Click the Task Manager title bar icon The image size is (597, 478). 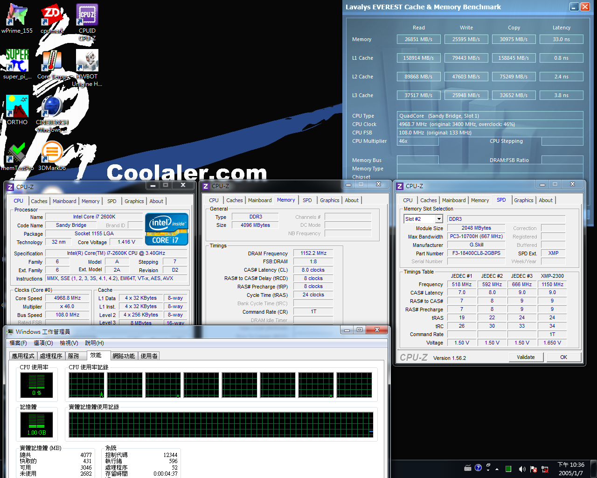10,331
